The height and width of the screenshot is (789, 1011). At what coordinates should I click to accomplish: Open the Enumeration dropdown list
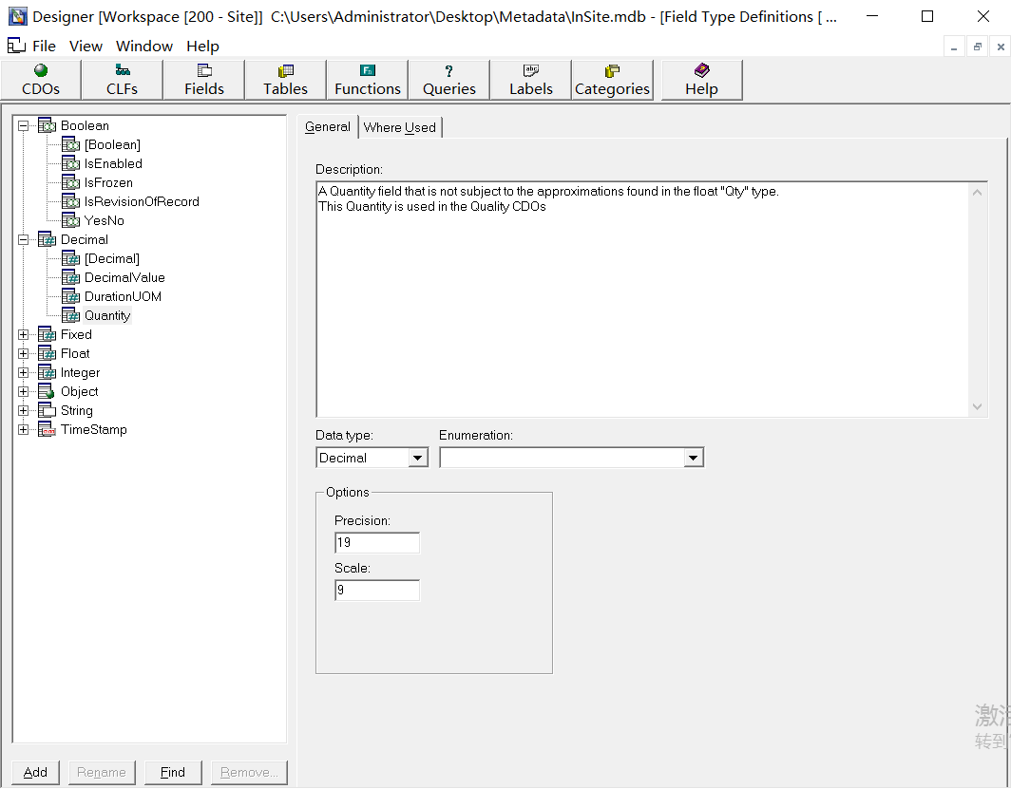(694, 458)
